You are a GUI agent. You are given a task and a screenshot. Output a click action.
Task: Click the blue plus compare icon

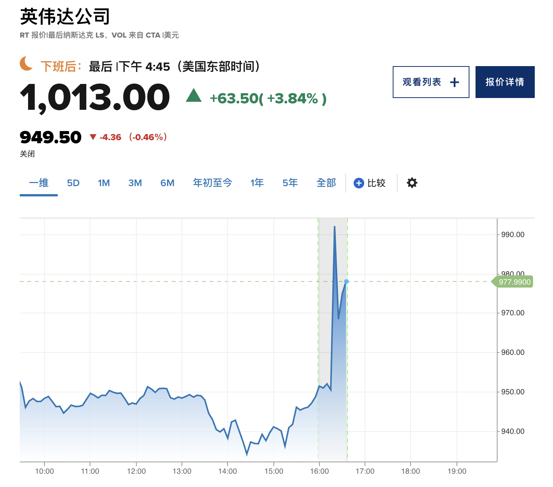tap(359, 183)
